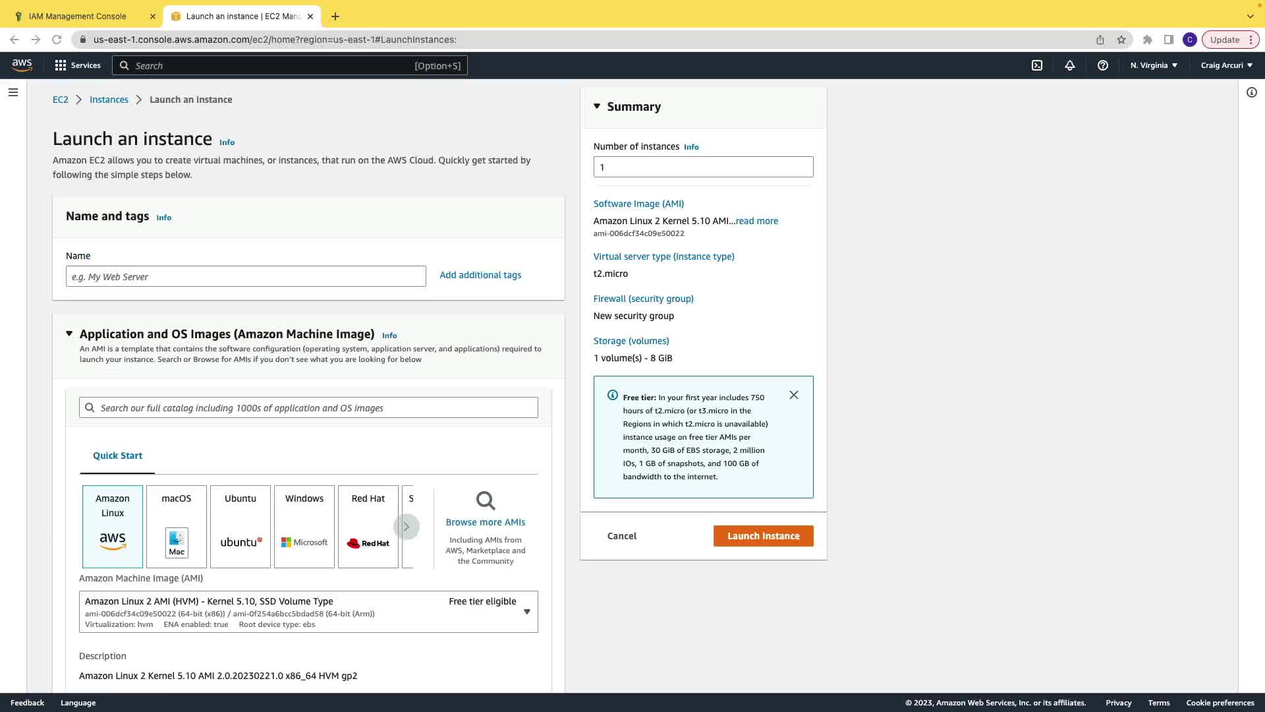Viewport: 1265px width, 712px height.
Task: Select the Quick Start tab
Action: tap(117, 456)
